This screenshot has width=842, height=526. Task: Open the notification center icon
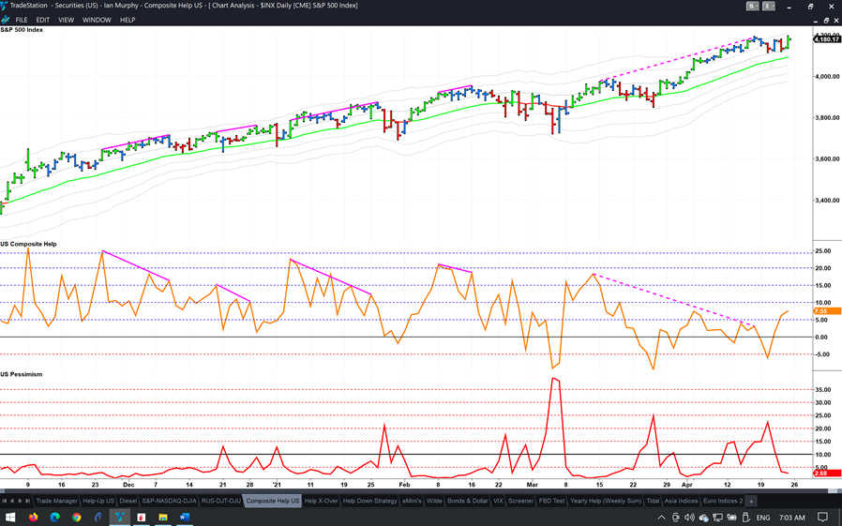[x=822, y=517]
